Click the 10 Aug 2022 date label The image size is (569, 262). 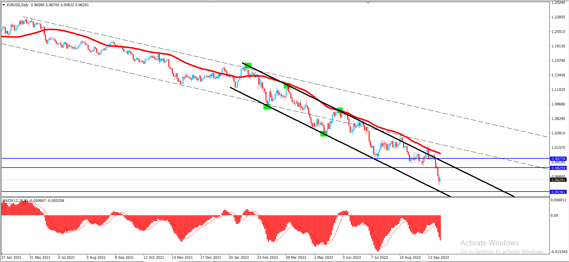(410, 257)
